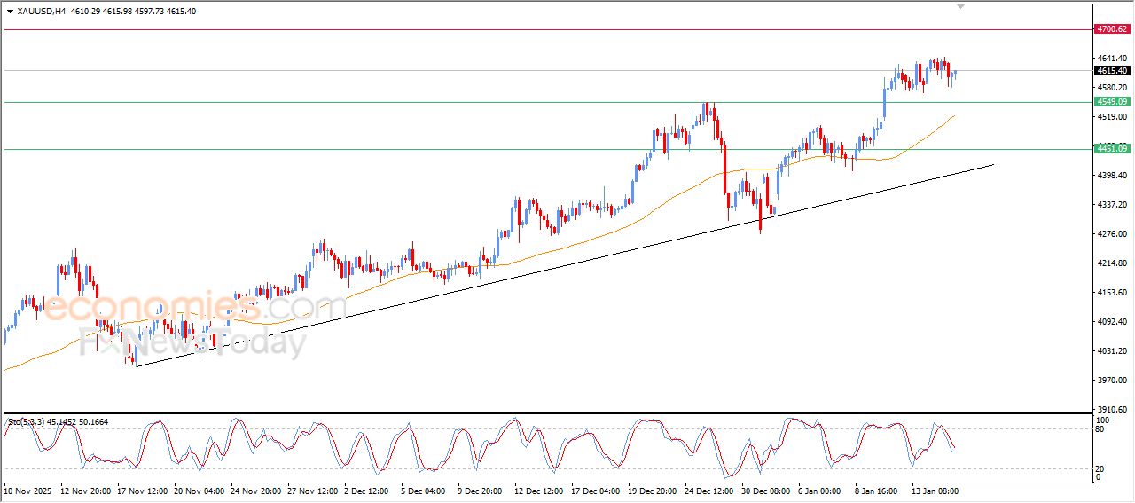Click the 3970.00 price scale value
This screenshot has height=503, width=1135.
coord(1110,380)
